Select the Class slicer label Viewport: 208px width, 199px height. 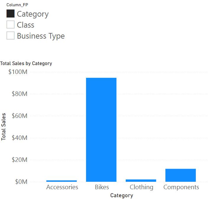point(26,25)
